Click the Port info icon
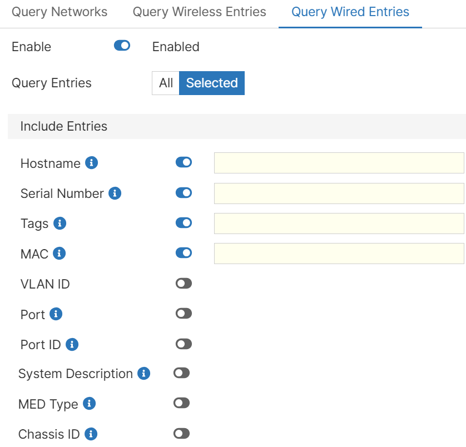Viewport: 466px width, 447px height. [56, 314]
